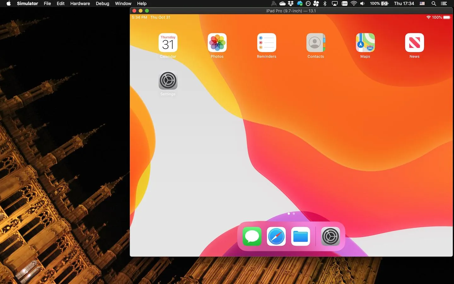Launch the Photos app

[217, 43]
